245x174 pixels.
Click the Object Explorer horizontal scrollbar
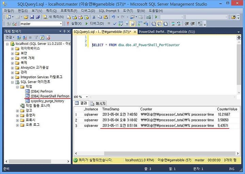[x=30, y=161]
